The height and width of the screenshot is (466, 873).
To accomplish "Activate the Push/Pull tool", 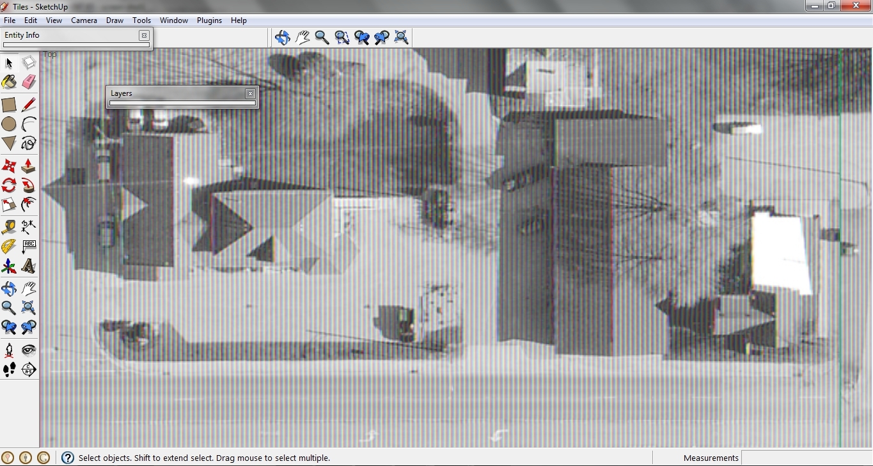I will (x=29, y=166).
